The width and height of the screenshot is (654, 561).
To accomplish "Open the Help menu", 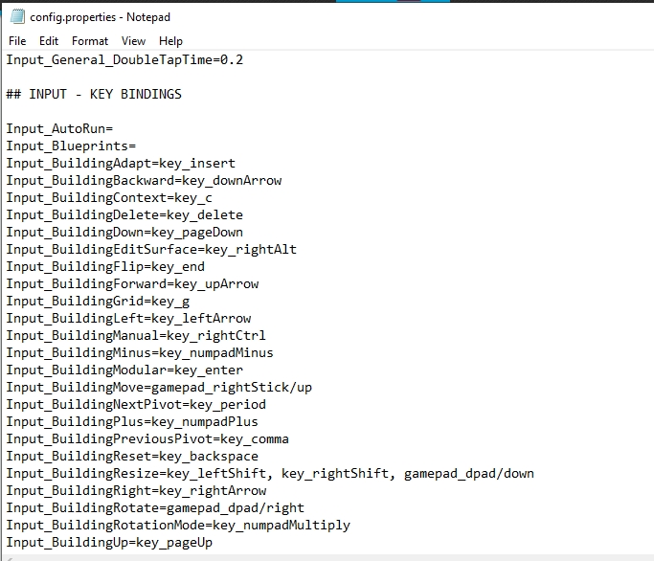I will (171, 41).
